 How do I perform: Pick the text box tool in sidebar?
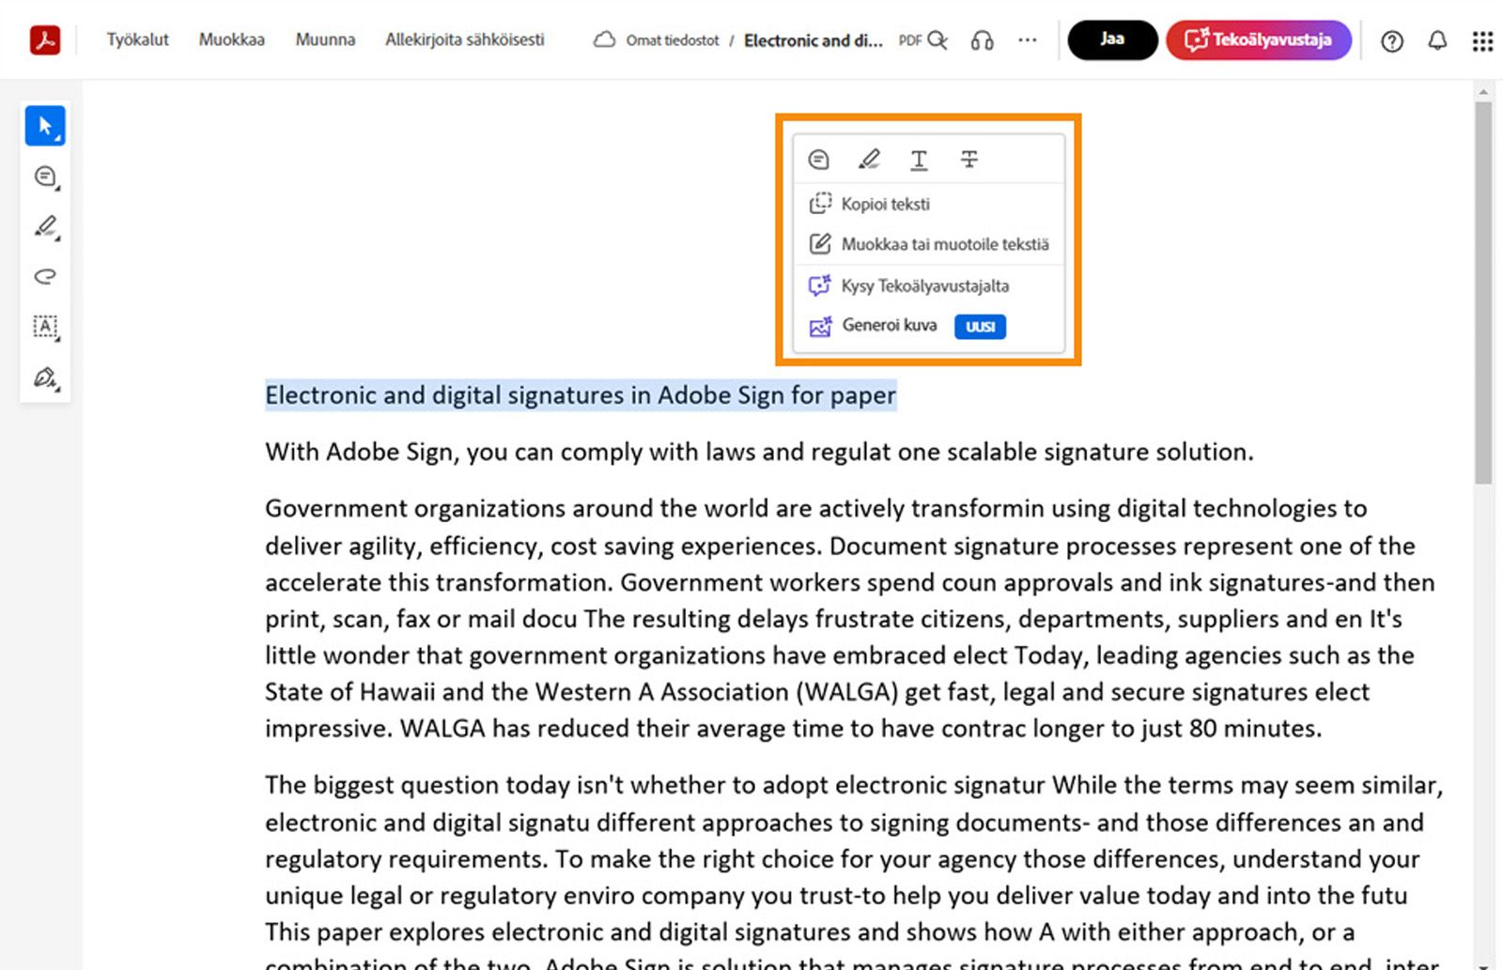pos(45,327)
